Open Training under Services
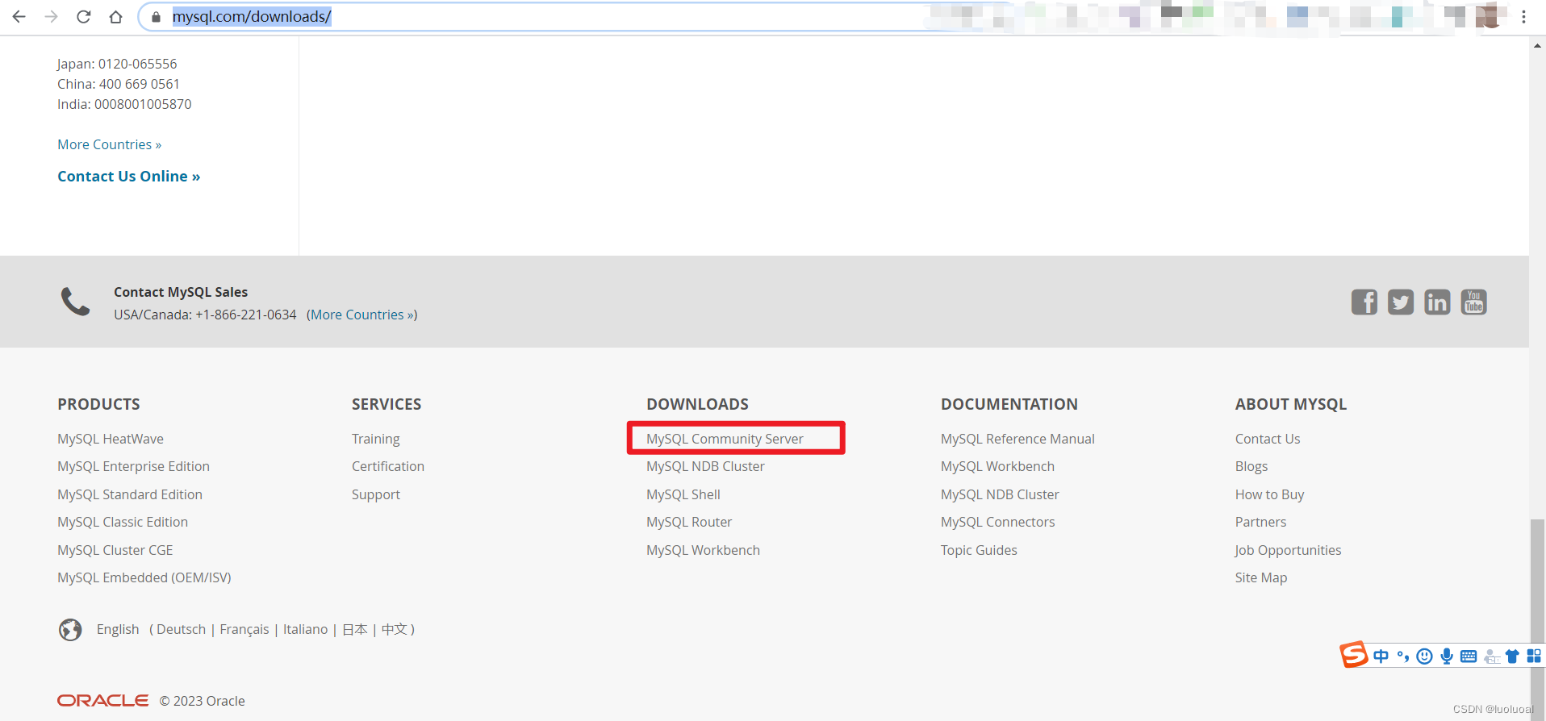Image resolution: width=1546 pixels, height=721 pixels. pyautogui.click(x=376, y=439)
